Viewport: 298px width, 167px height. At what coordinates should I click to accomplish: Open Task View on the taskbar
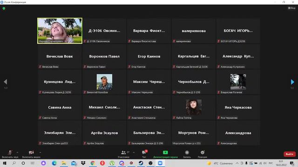pos(33,163)
